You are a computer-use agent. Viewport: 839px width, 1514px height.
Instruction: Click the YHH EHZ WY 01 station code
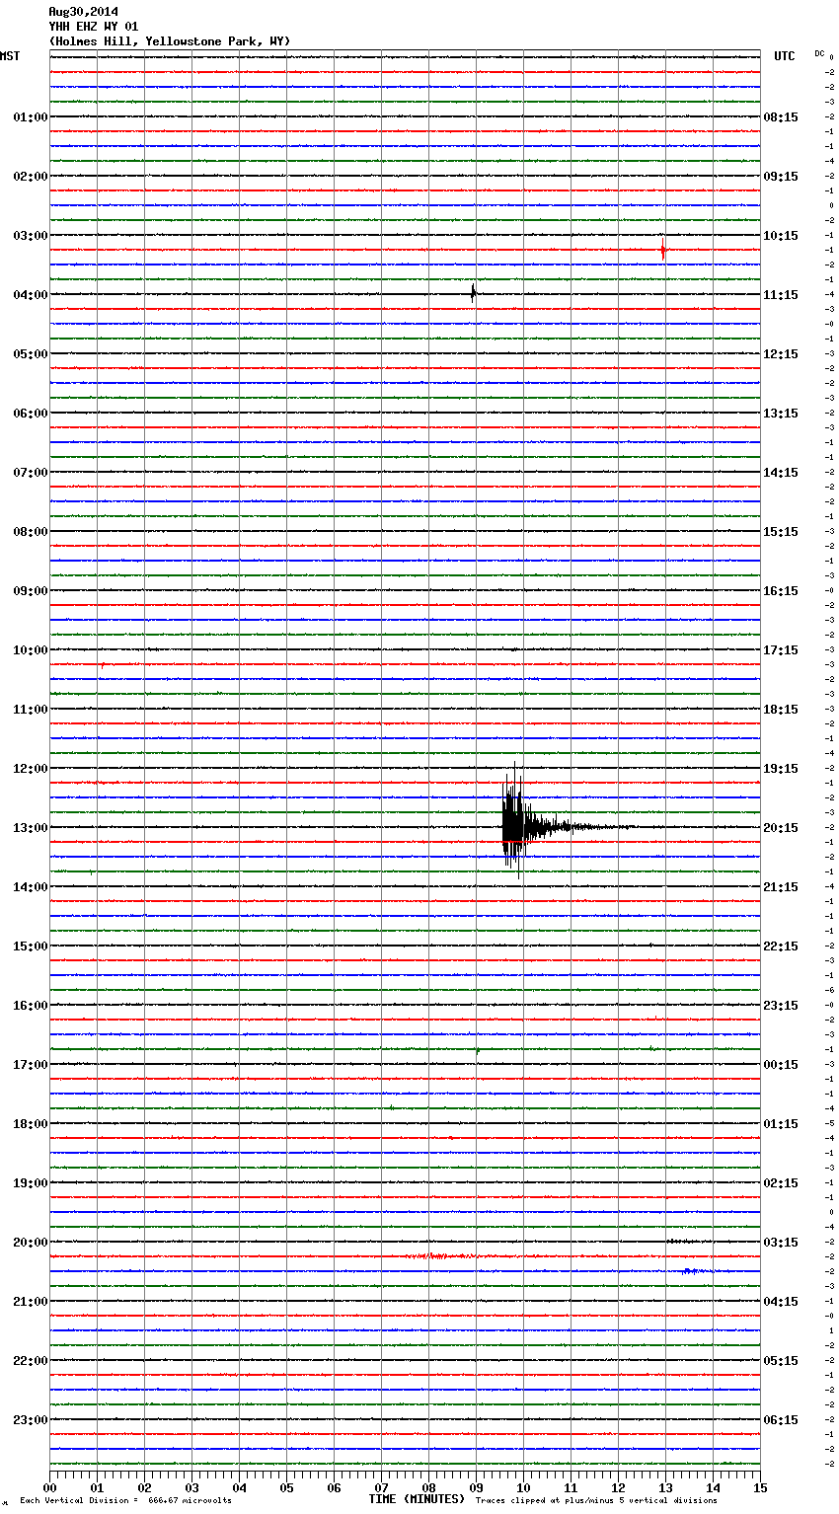point(93,27)
